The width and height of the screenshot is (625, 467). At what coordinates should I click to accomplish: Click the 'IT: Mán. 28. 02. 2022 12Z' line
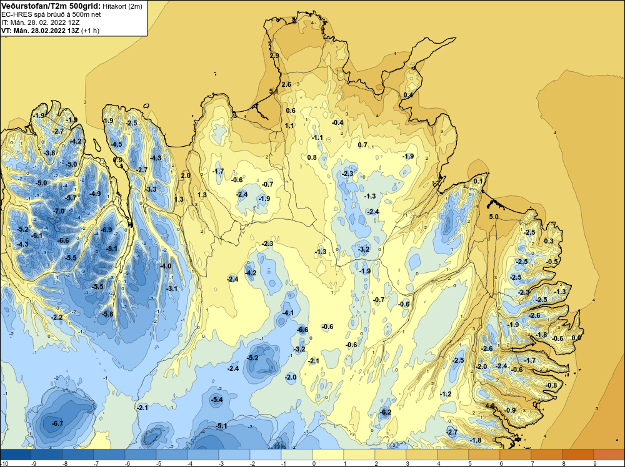tap(41, 22)
